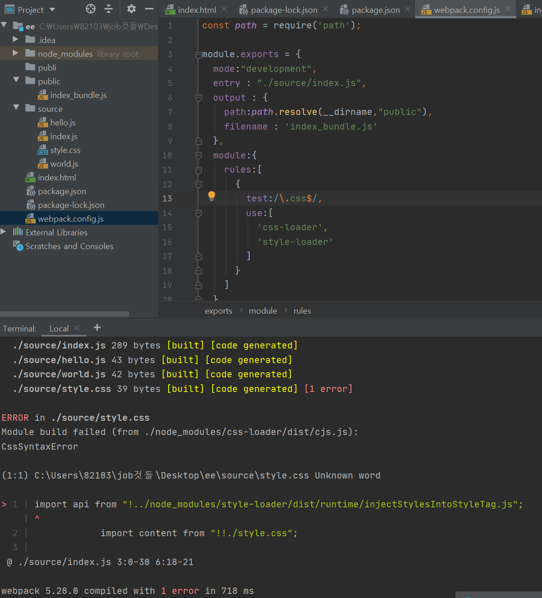The width and height of the screenshot is (542, 598).
Task: Click 'index_bundle.js' string on line 8
Action: (331, 127)
